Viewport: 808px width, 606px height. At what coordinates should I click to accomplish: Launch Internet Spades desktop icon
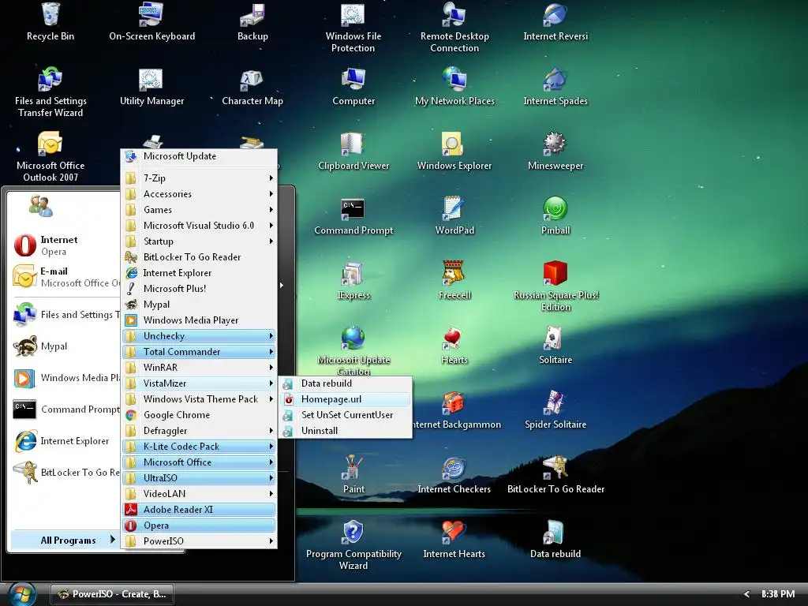coord(555,85)
